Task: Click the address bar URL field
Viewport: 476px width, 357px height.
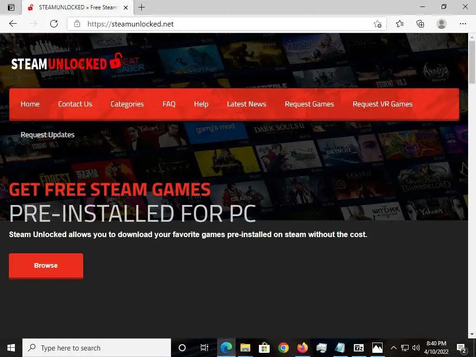Action: pyautogui.click(x=226, y=24)
